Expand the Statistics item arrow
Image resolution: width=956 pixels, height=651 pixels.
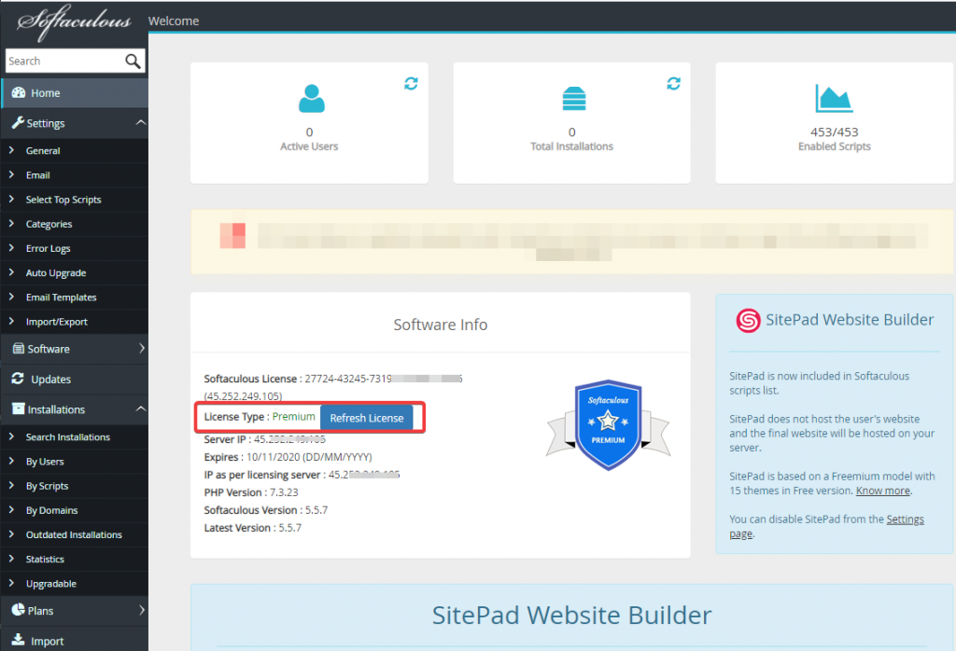click(11, 558)
